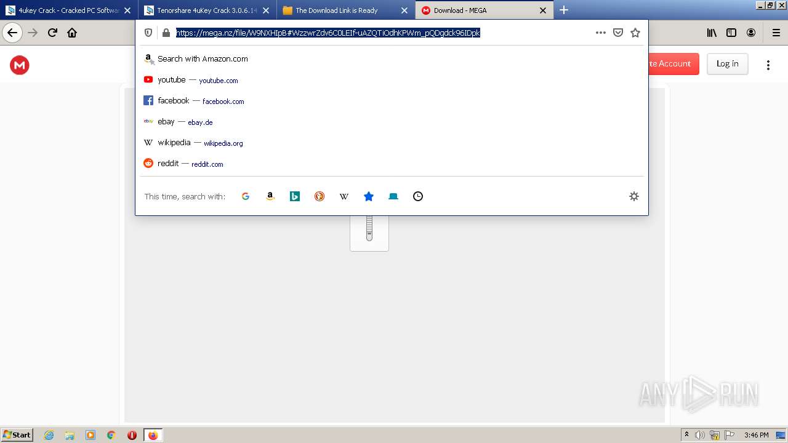Show hidden system tray icons
This screenshot has width=788, height=443.
point(686,435)
